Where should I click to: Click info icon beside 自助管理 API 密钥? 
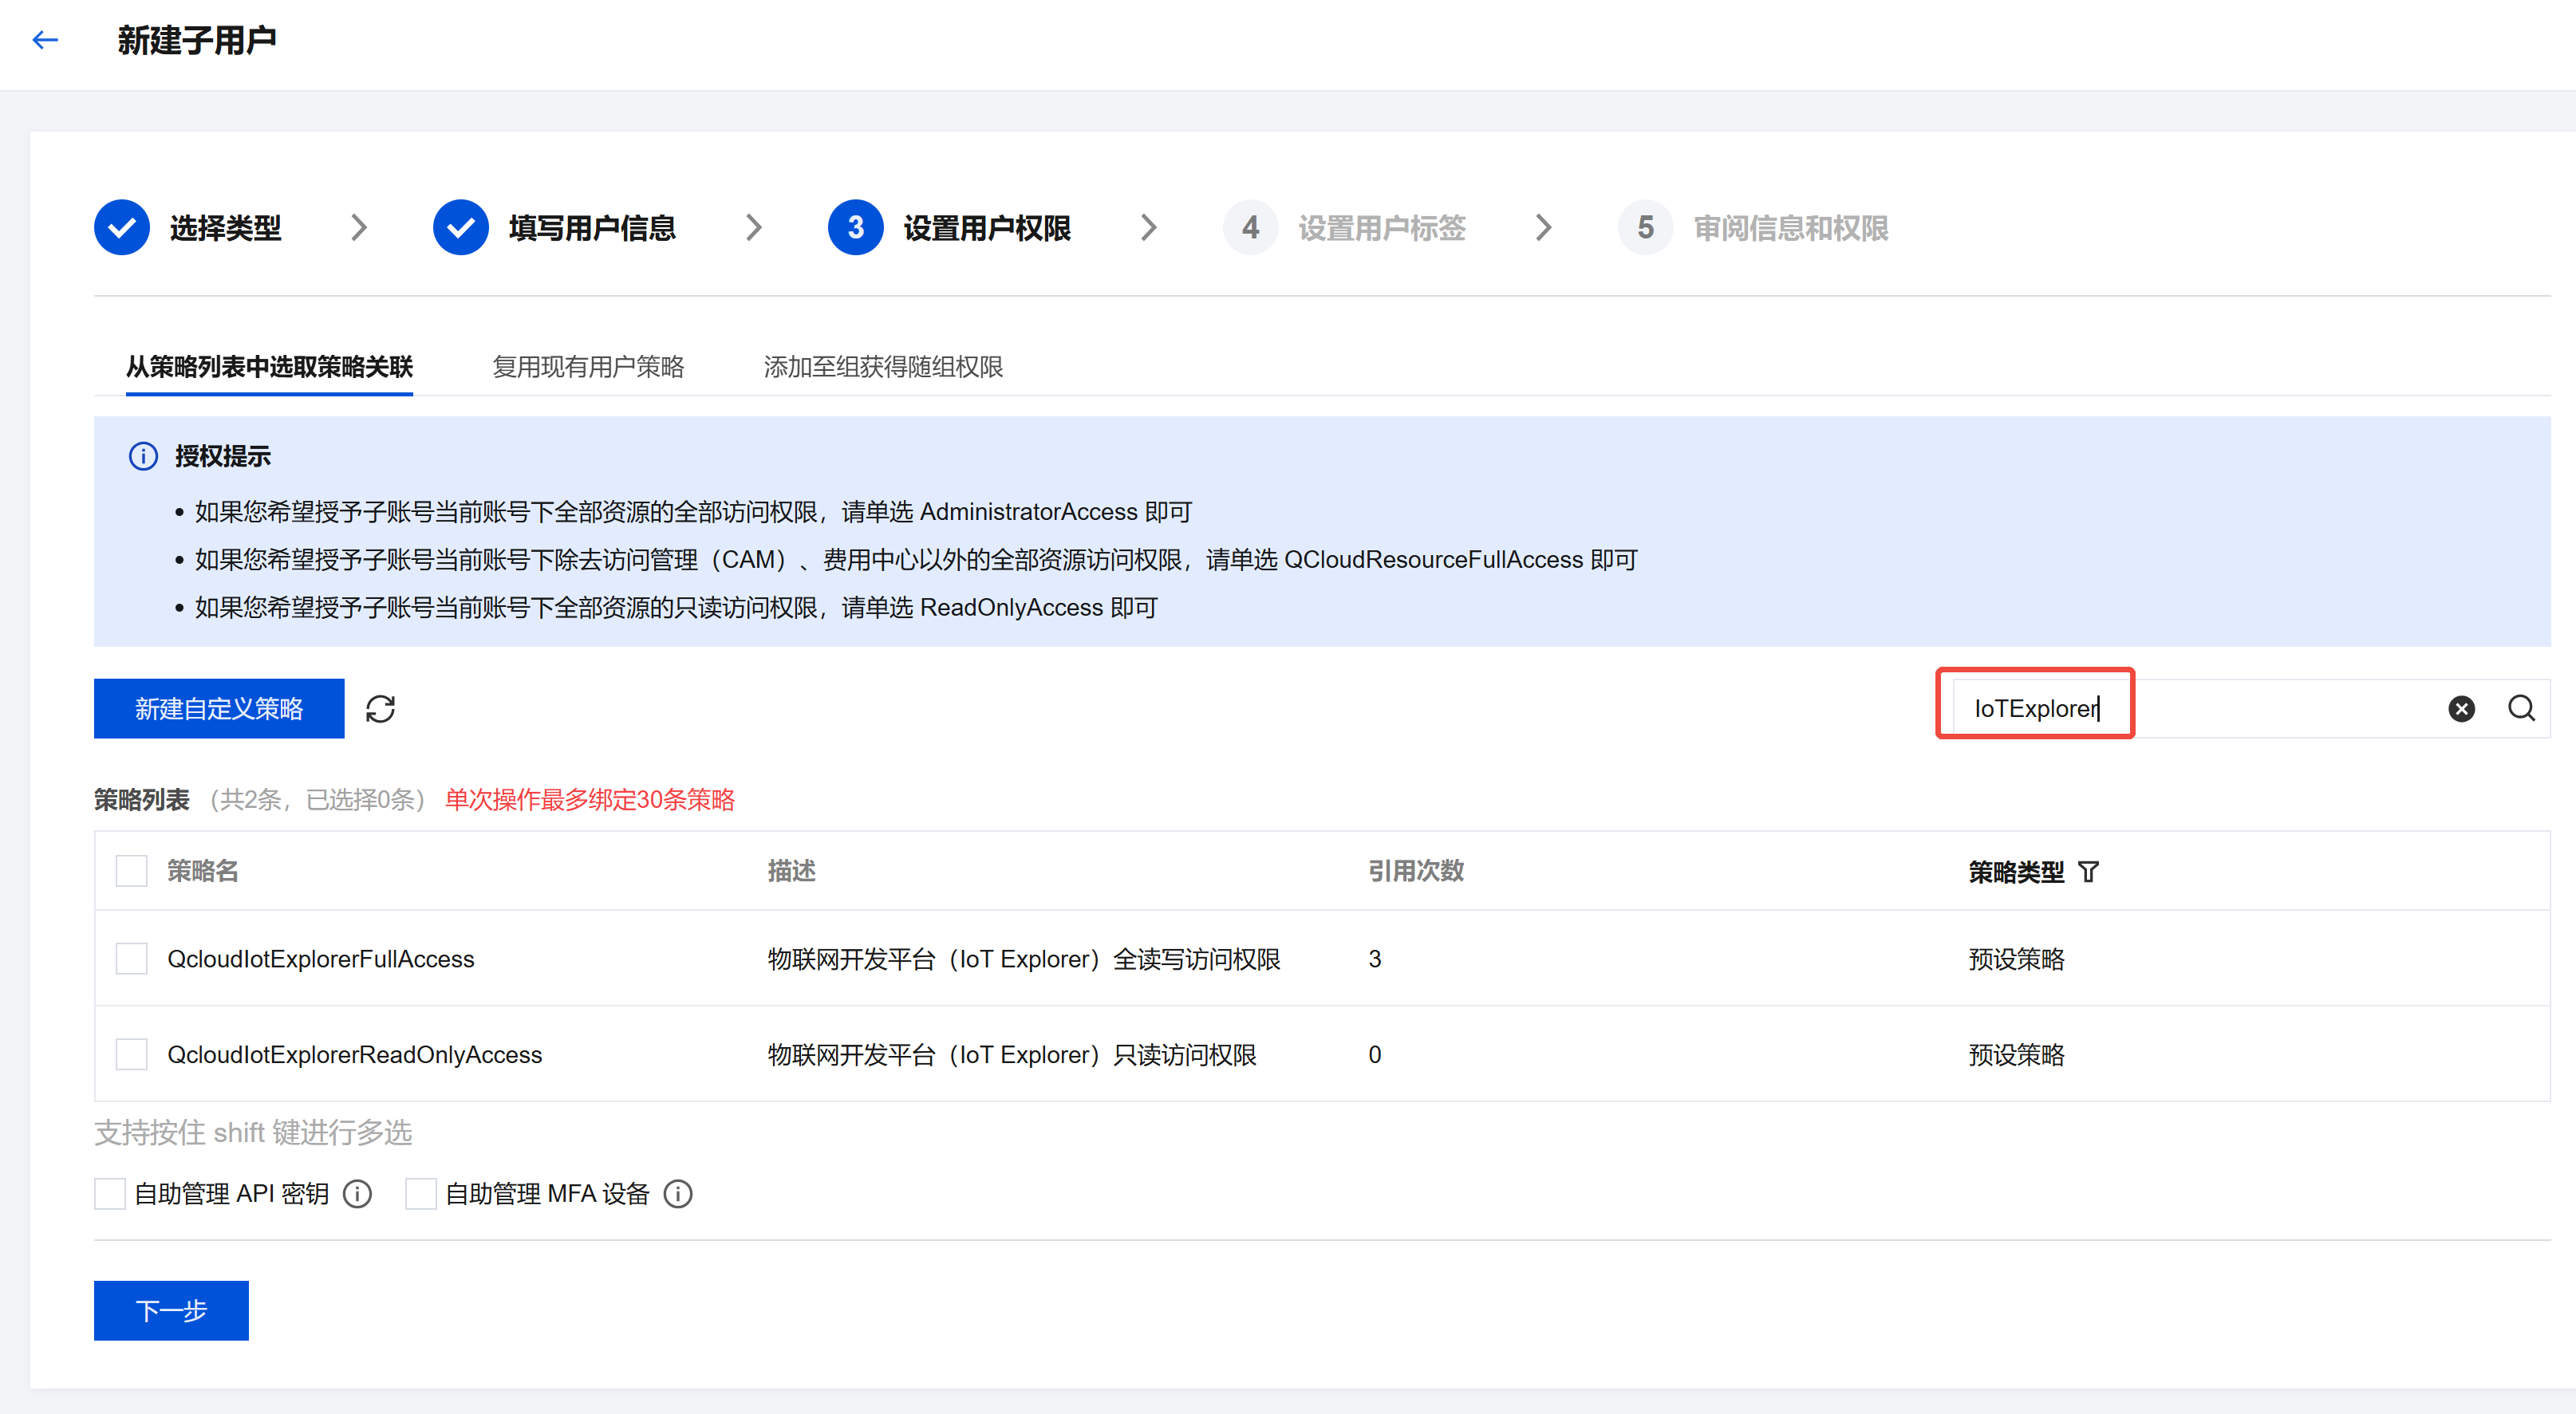pyautogui.click(x=357, y=1194)
